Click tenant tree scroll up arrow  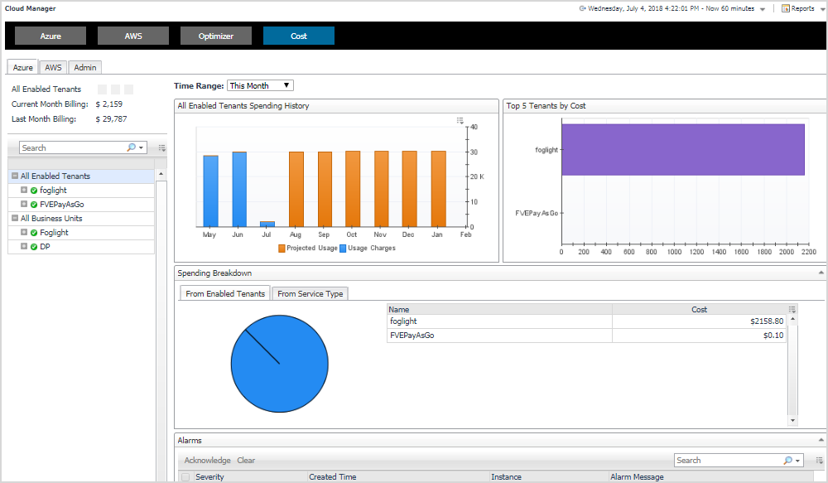tap(161, 174)
